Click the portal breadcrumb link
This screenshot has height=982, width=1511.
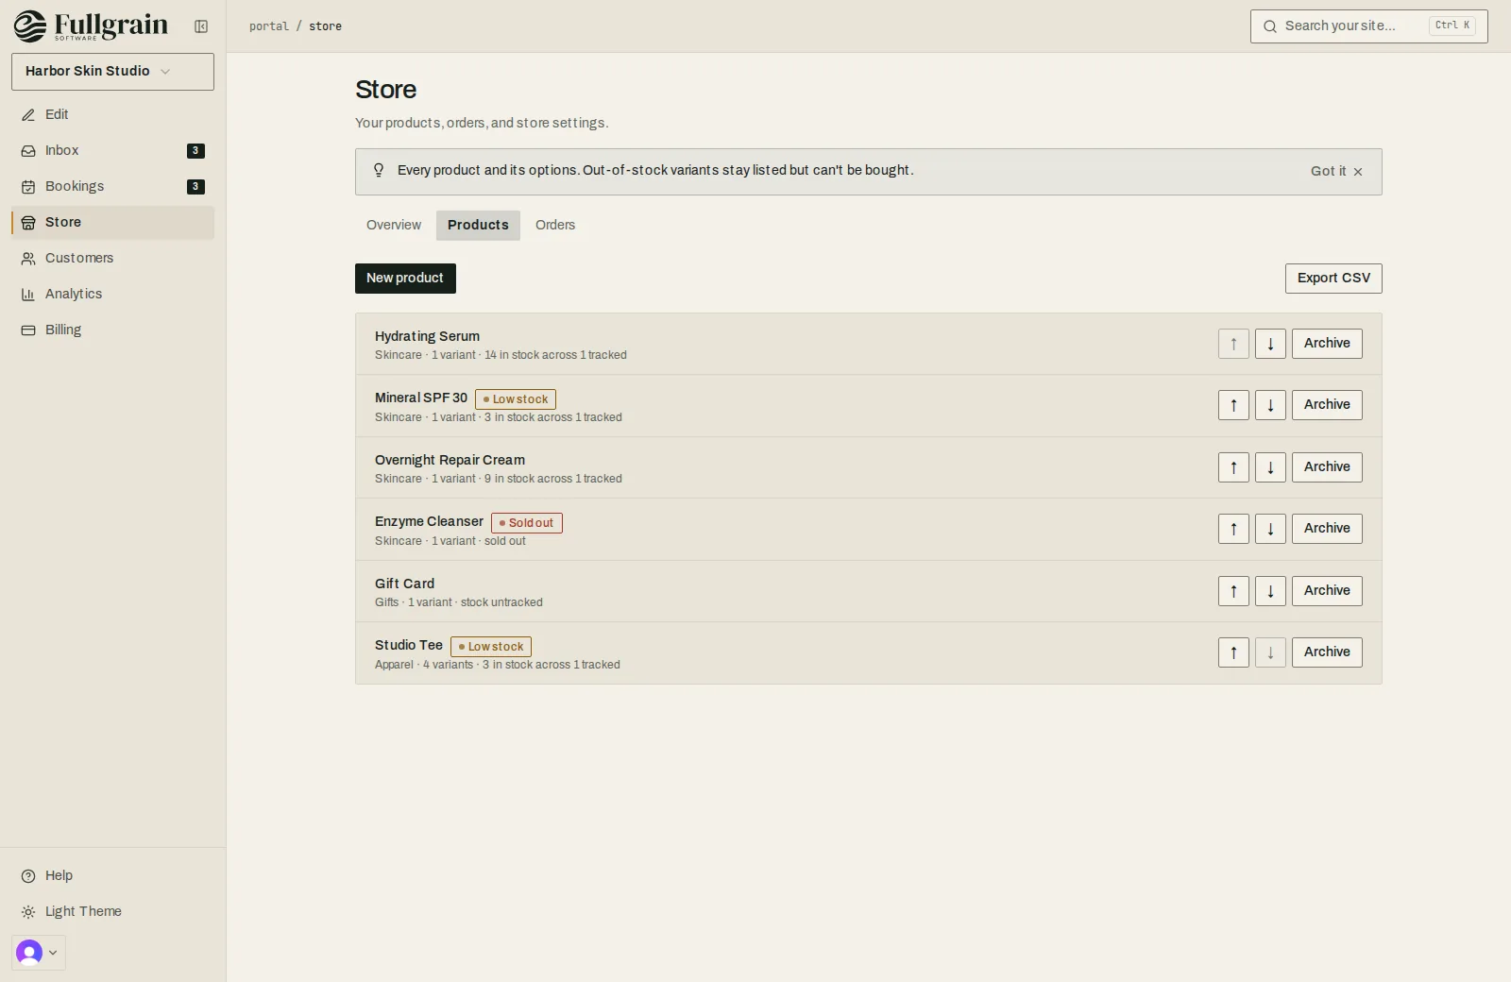point(269,26)
